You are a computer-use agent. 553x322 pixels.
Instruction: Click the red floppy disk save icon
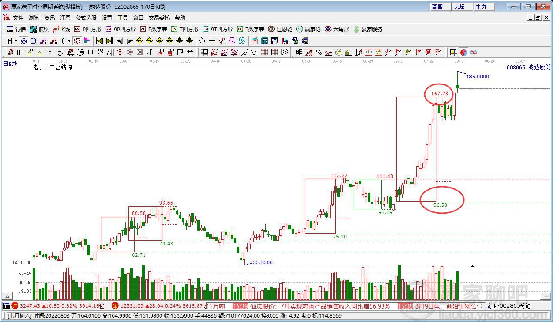tap(285, 41)
